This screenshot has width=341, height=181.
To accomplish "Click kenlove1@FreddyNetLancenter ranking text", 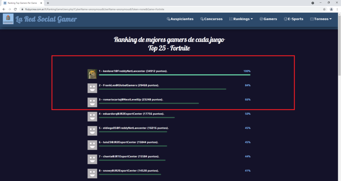I will [x=133, y=71].
